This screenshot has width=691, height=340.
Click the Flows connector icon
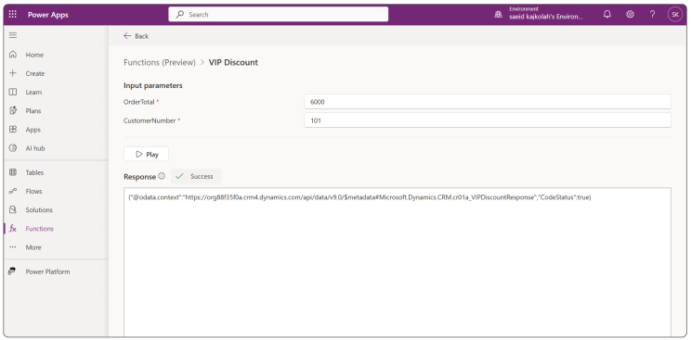(13, 191)
